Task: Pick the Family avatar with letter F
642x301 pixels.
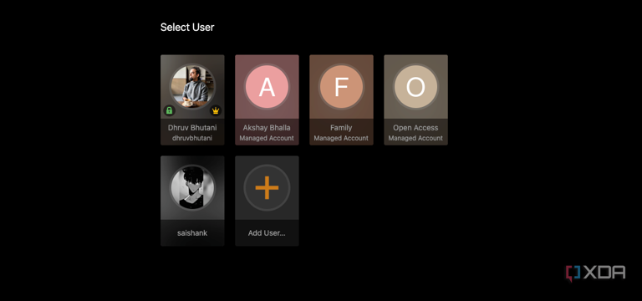Action: (341, 87)
